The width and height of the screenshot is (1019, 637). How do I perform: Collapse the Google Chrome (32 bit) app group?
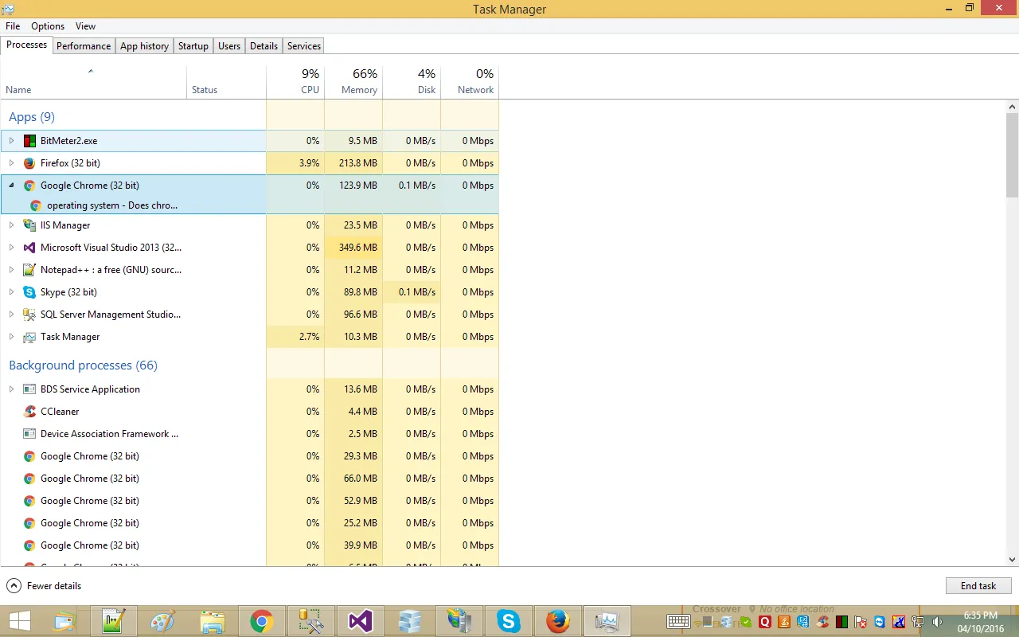point(11,186)
